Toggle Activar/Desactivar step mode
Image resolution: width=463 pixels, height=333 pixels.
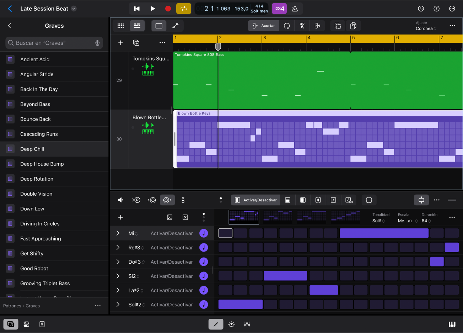tap(255, 200)
